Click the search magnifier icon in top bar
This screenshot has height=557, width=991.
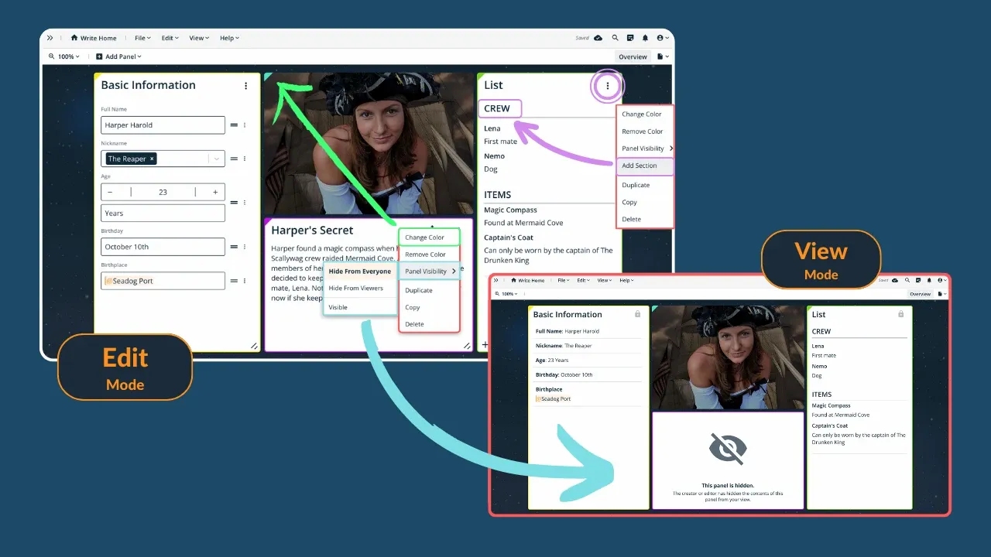(x=615, y=38)
